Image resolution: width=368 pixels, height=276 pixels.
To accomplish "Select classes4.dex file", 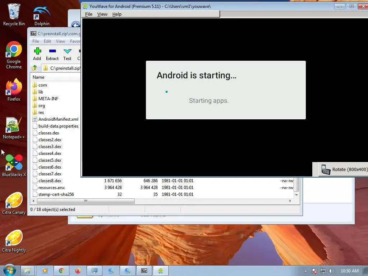I will (x=50, y=153).
